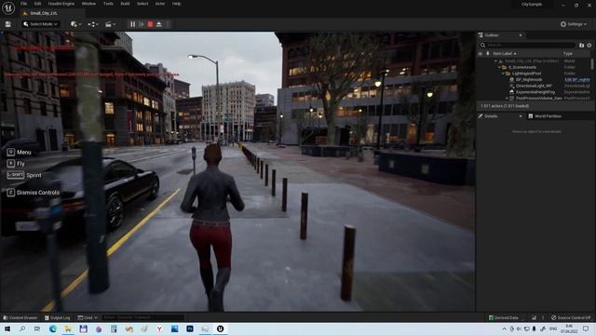Viewport: 596px width, 335px height.
Task: Open the Help menu
Action: [176, 4]
